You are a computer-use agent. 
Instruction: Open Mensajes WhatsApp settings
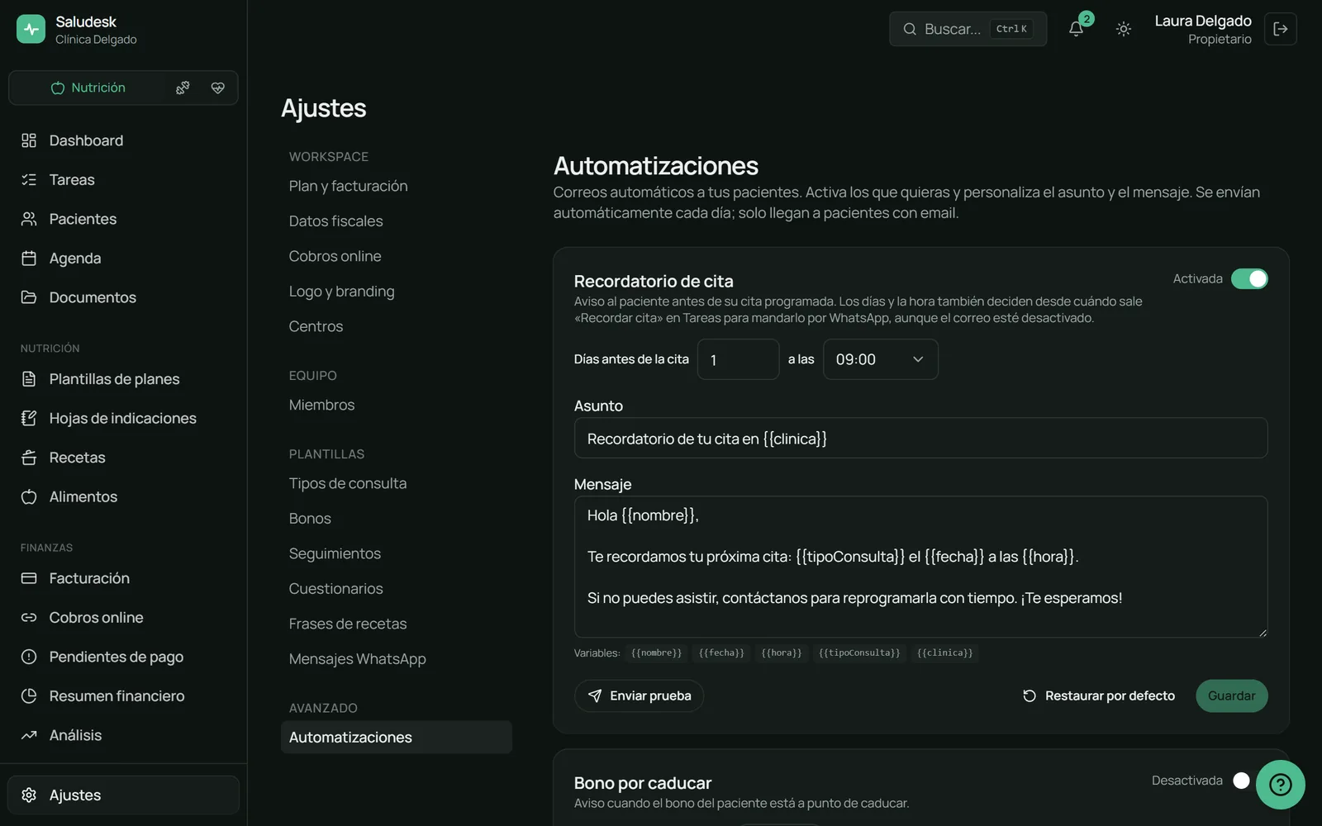click(357, 658)
